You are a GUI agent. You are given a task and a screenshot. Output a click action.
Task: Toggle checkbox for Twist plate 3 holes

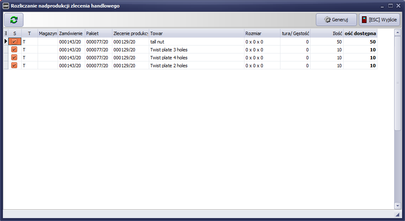(x=14, y=49)
